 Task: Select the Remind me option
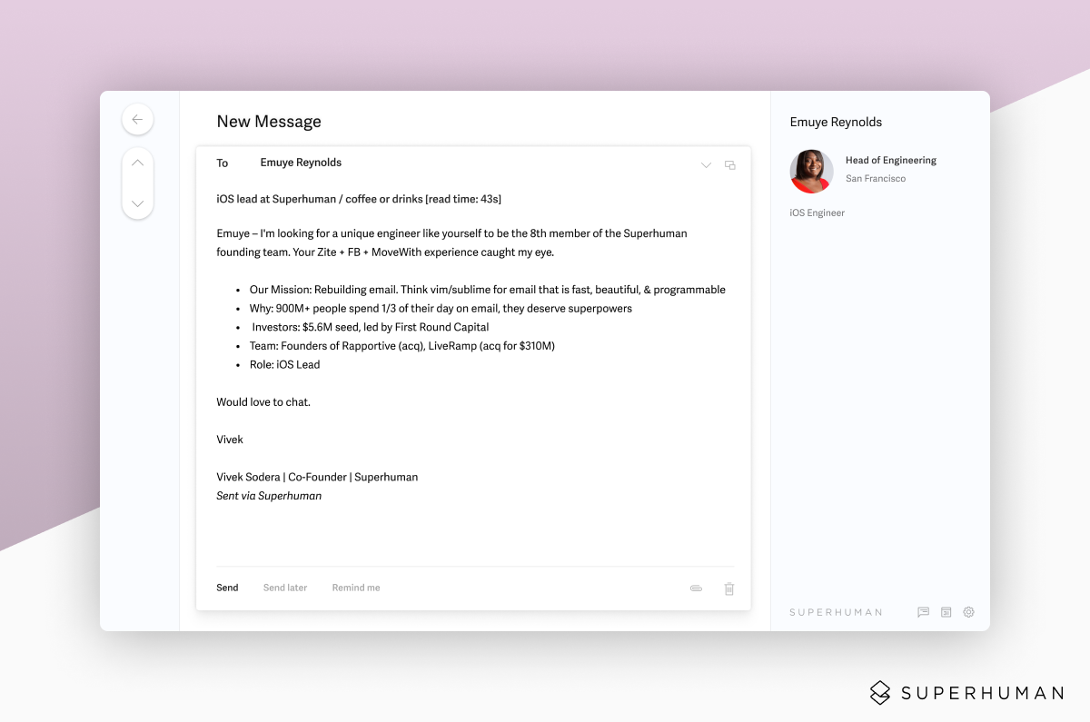(x=356, y=588)
